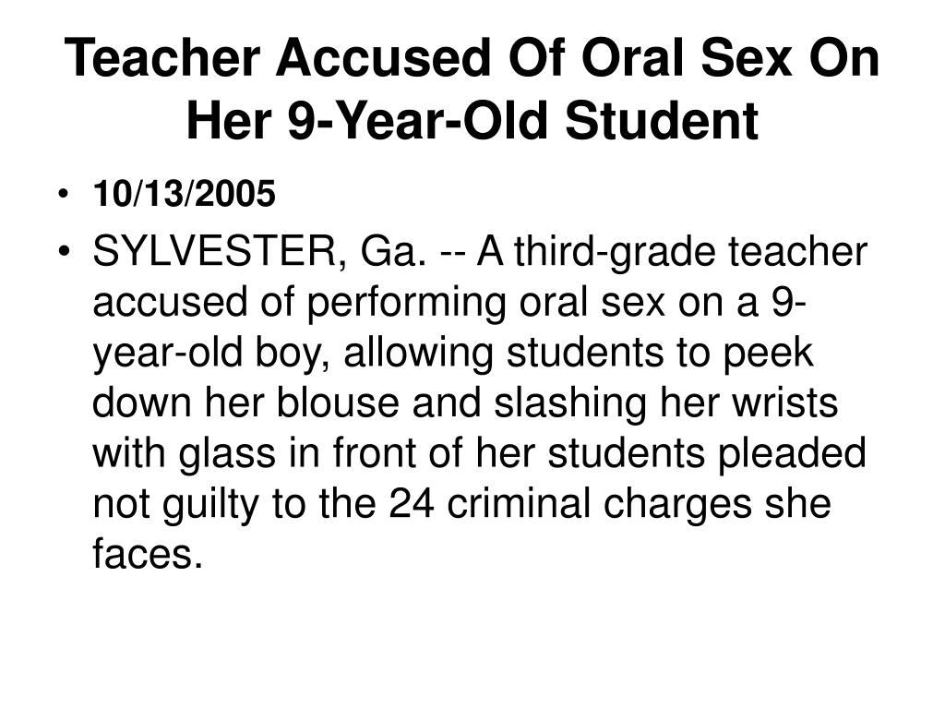Click the word Student in the title

point(661,121)
